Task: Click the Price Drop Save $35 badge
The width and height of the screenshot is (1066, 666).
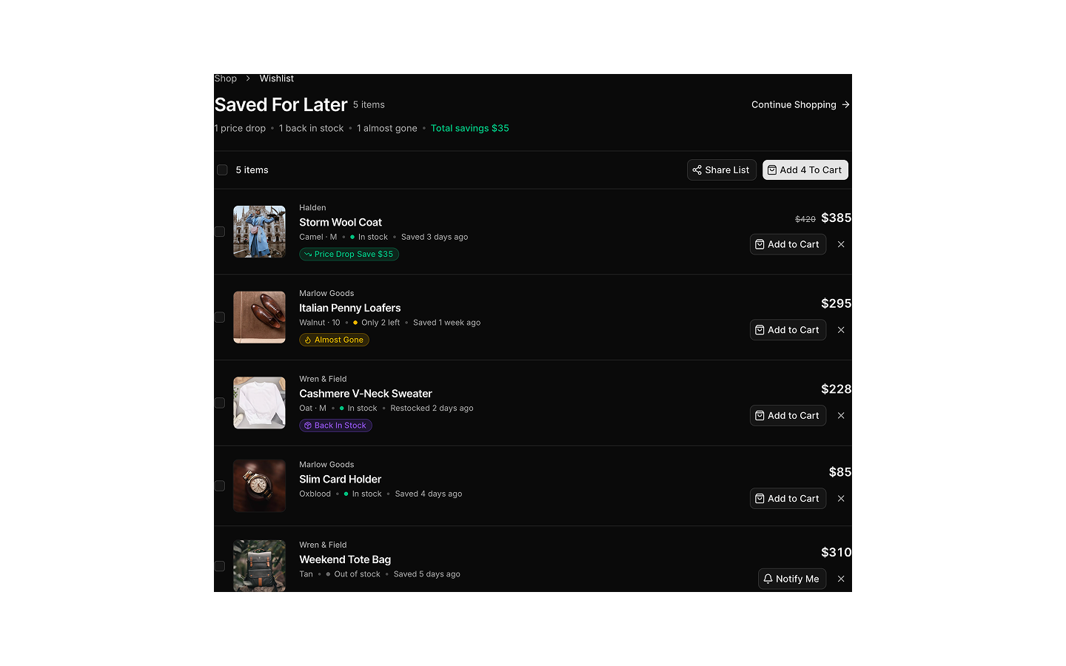Action: 349,255
